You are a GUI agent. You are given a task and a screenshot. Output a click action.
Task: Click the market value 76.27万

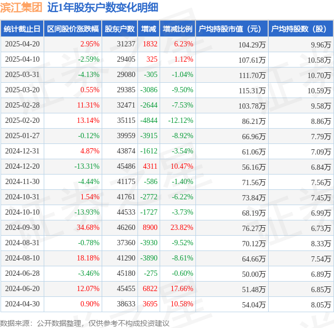pos(254,228)
